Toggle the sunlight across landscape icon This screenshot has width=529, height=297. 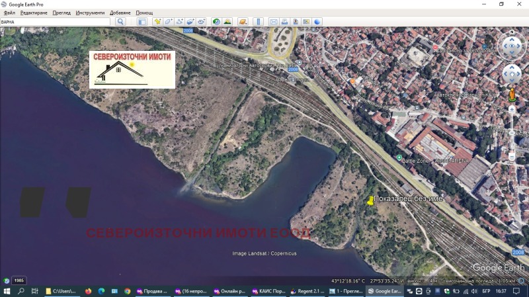coord(227,22)
